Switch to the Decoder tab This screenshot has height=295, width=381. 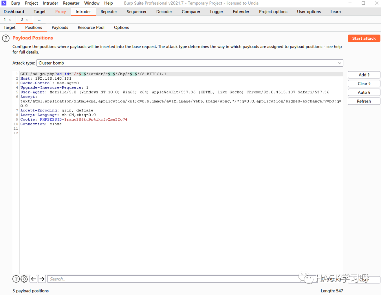[x=164, y=12]
